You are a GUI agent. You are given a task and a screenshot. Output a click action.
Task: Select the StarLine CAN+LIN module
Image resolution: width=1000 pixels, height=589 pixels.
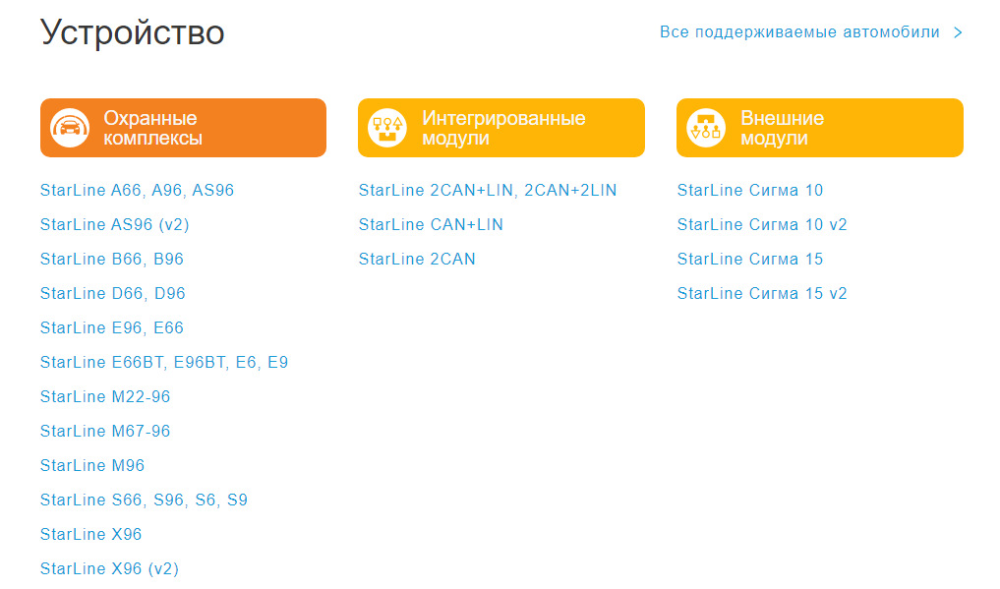click(x=431, y=225)
